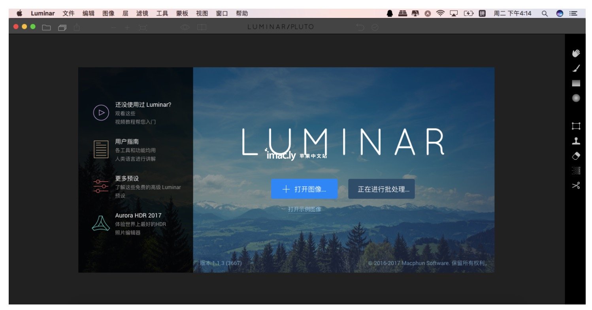
Task: Select the Denoise tool icon
Action: [576, 170]
